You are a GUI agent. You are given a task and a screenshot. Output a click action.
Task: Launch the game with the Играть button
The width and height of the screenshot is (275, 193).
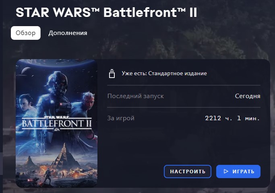coord(238,171)
